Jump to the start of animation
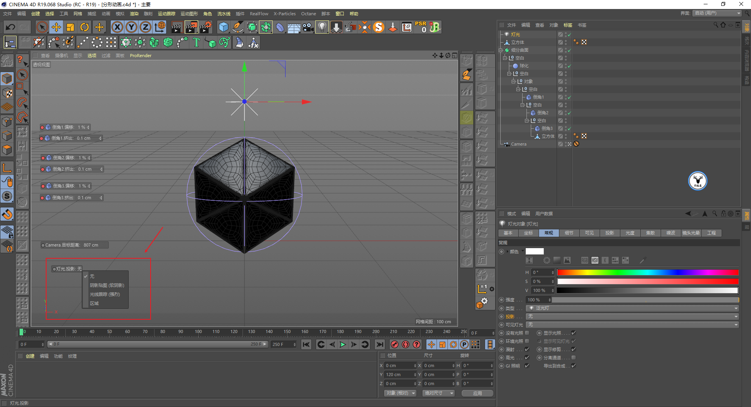The width and height of the screenshot is (751, 407). (306, 344)
